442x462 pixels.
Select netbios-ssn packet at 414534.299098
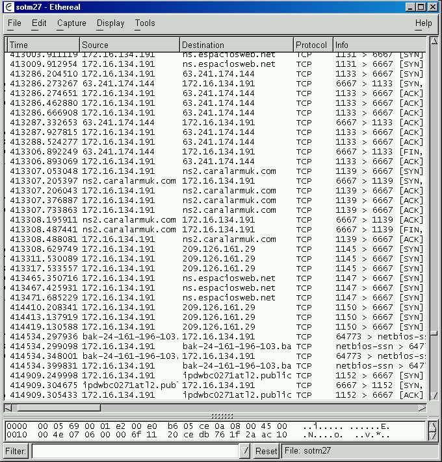[215, 346]
